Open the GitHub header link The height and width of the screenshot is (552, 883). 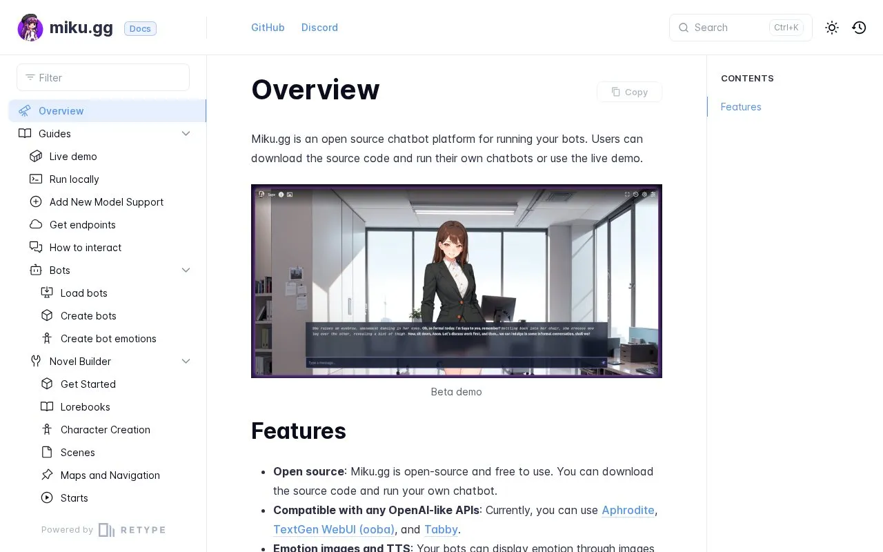click(268, 28)
